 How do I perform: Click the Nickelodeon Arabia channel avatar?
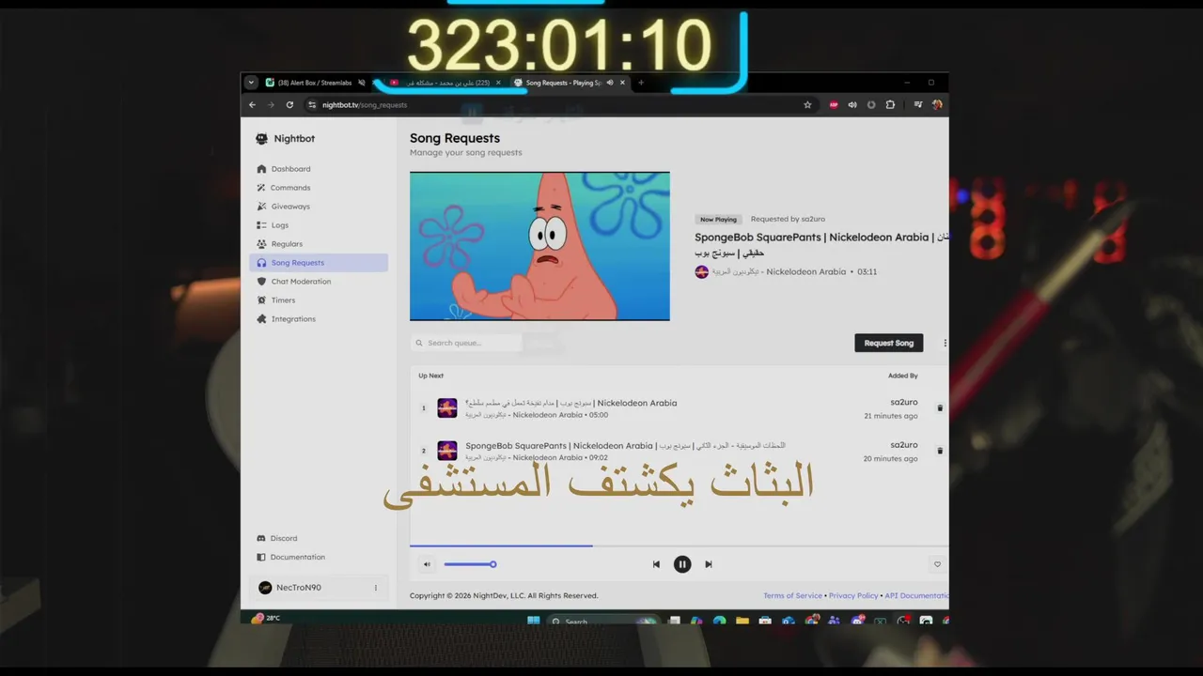point(701,272)
